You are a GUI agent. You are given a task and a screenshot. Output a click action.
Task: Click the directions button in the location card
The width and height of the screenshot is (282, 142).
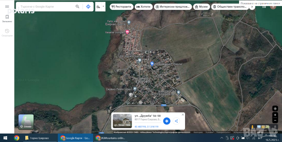(x=167, y=121)
